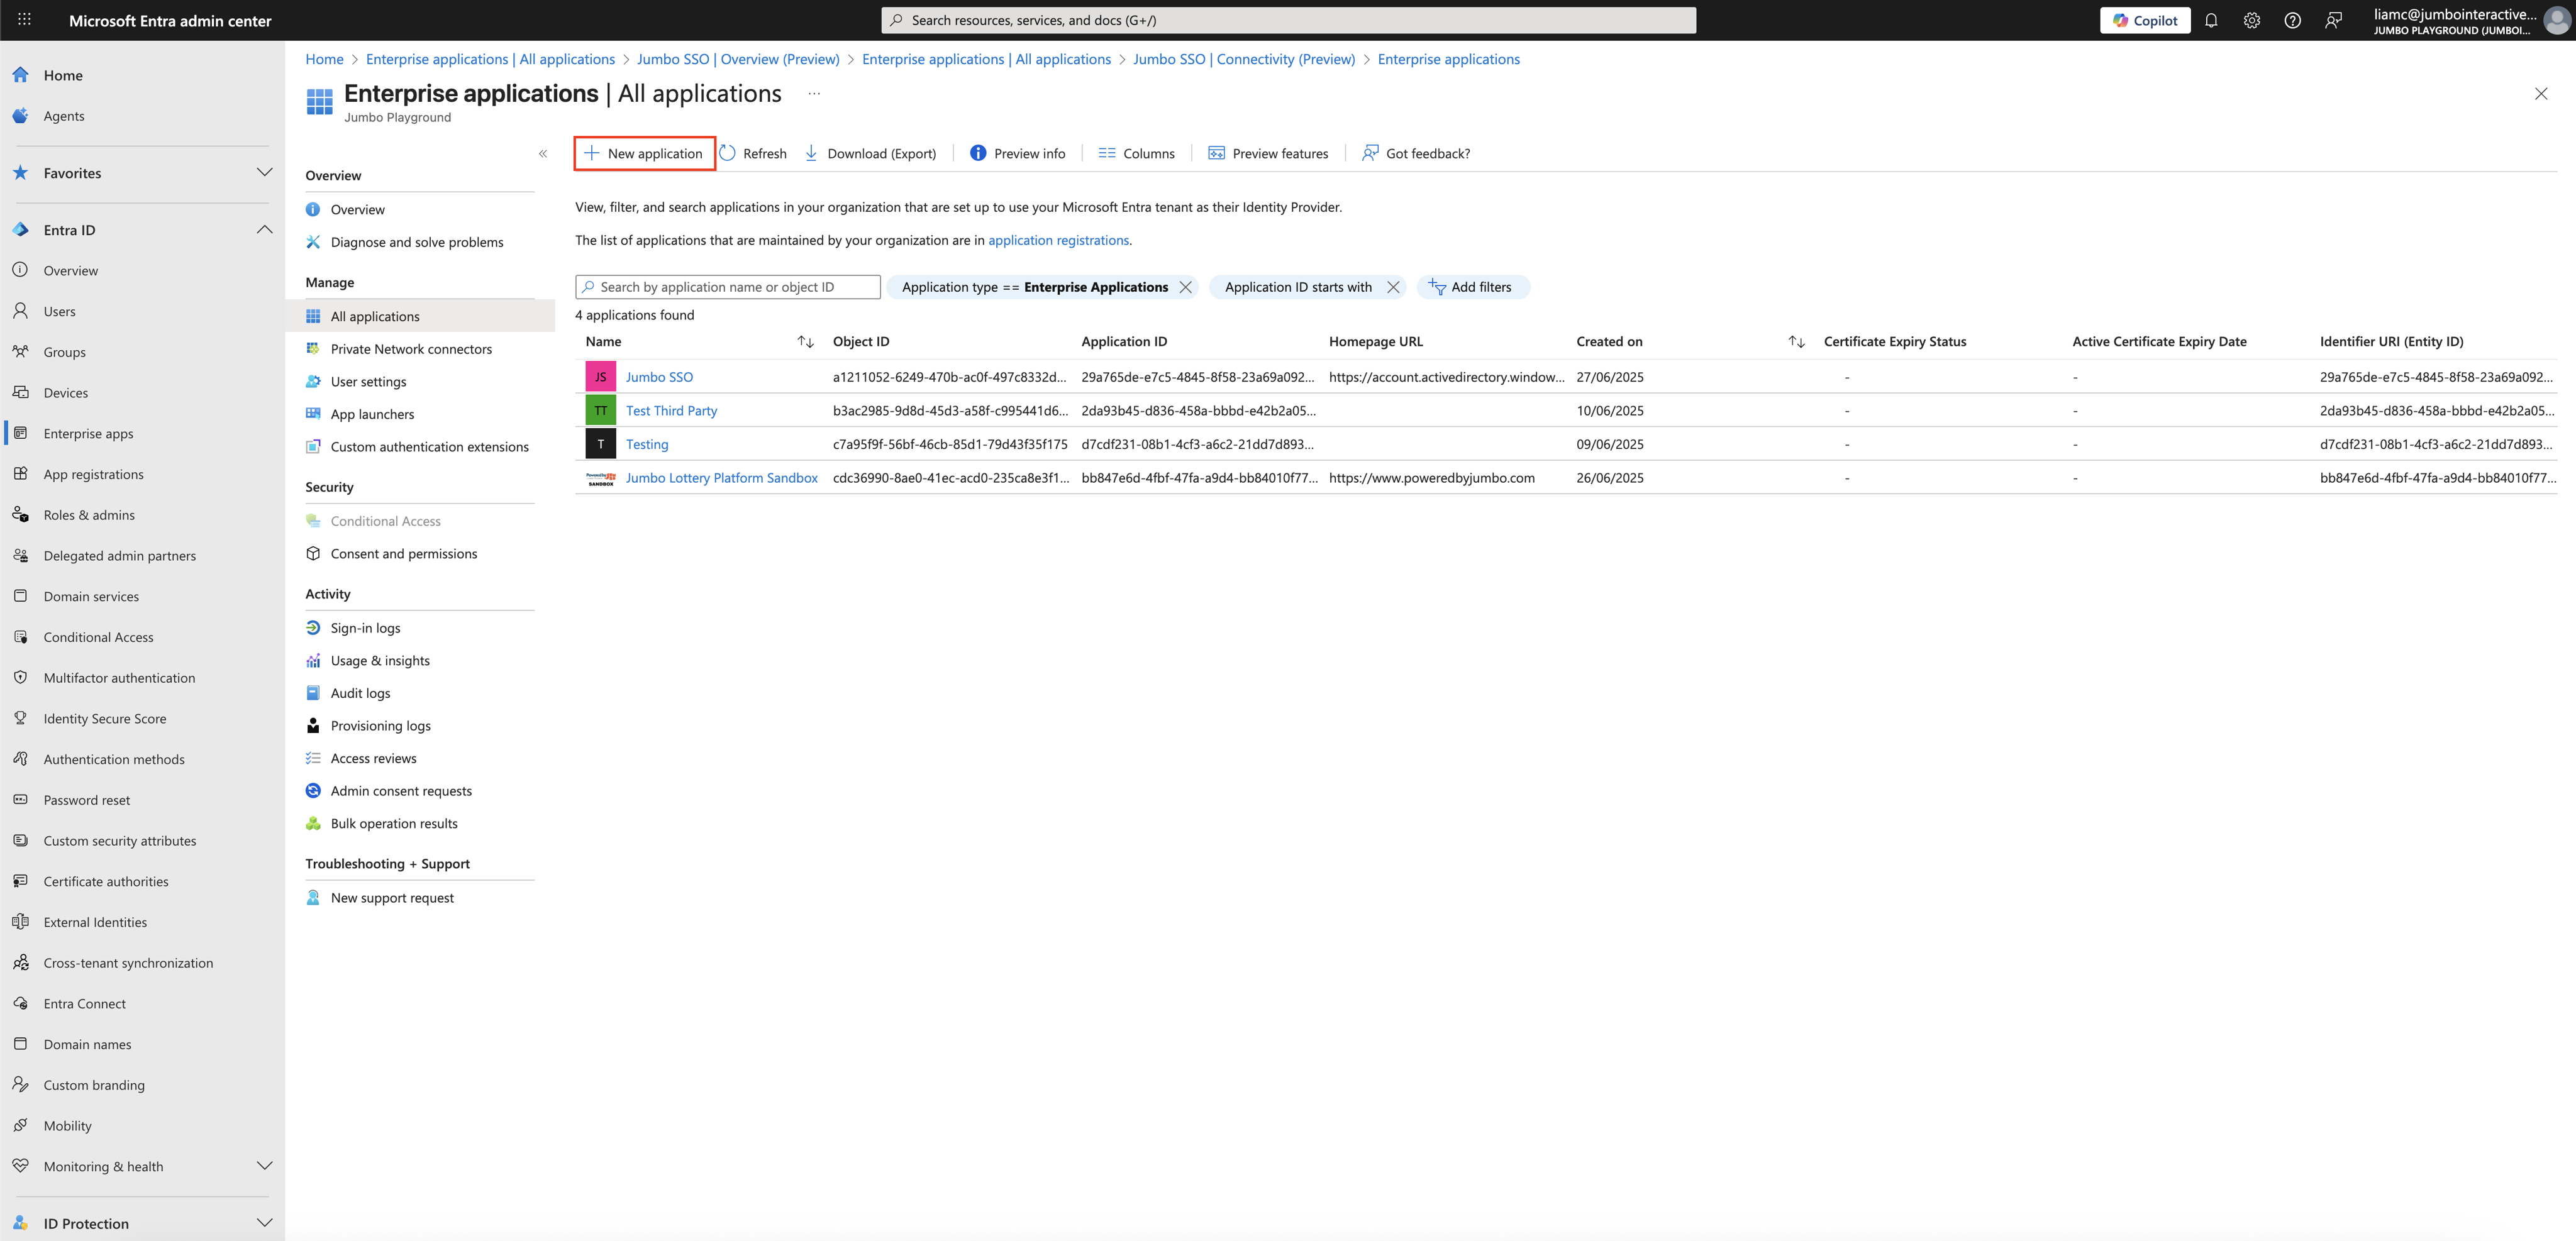The width and height of the screenshot is (2576, 1241).
Task: Click the Certificate authorities icon
Action: tap(20, 881)
